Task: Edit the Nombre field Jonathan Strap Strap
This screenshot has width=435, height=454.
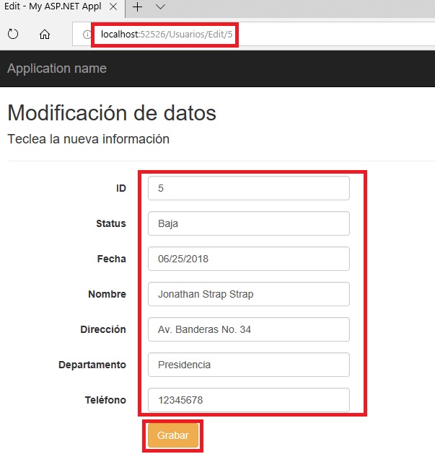Action: point(249,294)
